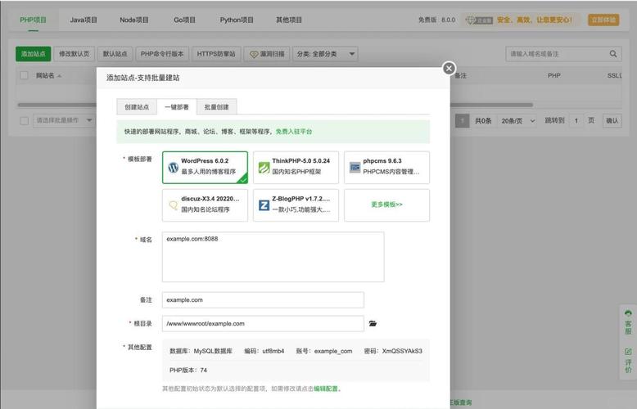This screenshot has height=409, width=637.
Task: Click the page 1 pagination button
Action: click(463, 121)
